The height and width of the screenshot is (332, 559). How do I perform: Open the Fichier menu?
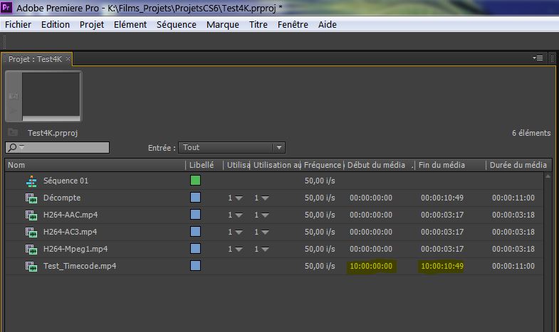(x=19, y=25)
